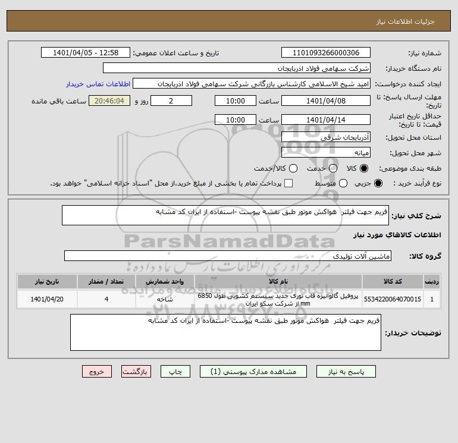Click the general need description text box
The height and width of the screenshot is (443, 458).
pos(225,215)
